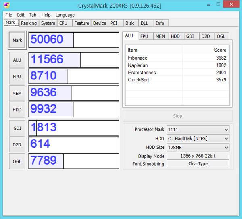The height and width of the screenshot is (219, 242).
Task: Minimize the CrystalMark window
Action: tap(209, 4)
